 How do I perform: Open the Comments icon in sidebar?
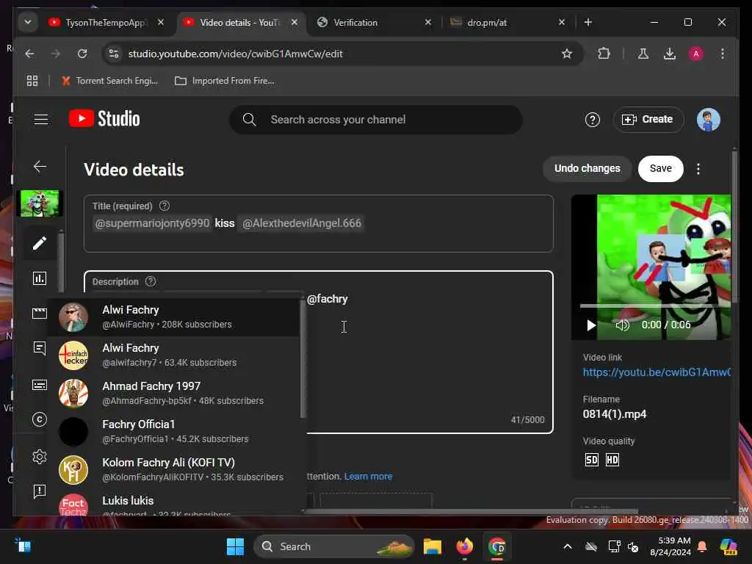click(x=40, y=348)
